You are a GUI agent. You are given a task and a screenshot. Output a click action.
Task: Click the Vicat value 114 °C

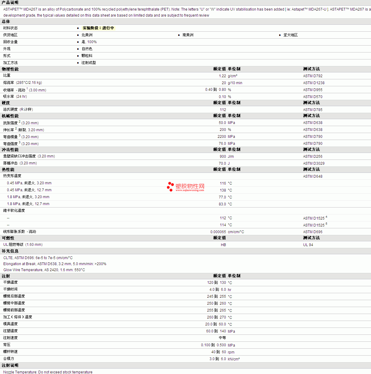[x=226, y=225]
